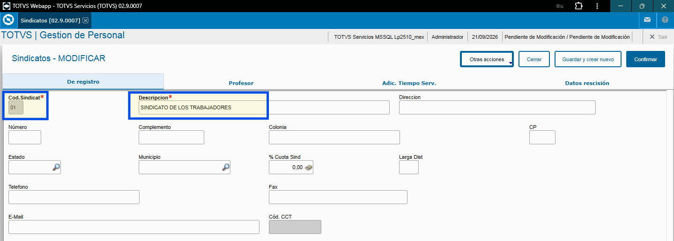The image size is (674, 241).
Task: Click Guardar y crear nuevo button
Action: tap(588, 59)
